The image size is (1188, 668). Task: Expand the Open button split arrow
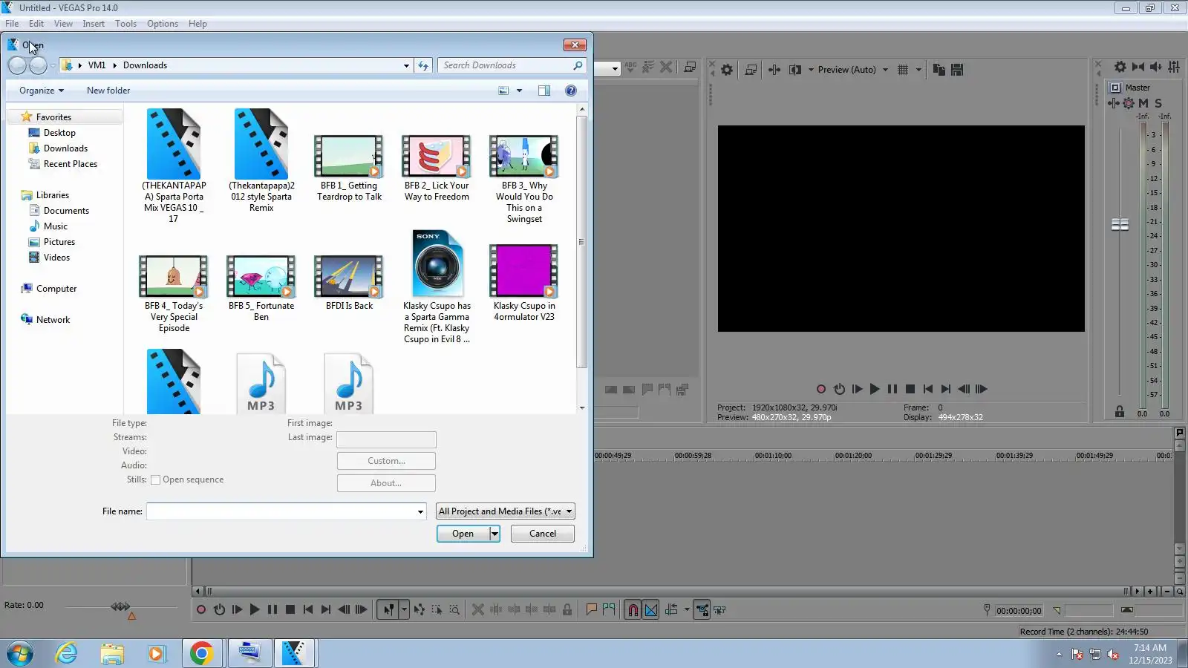pos(495,534)
